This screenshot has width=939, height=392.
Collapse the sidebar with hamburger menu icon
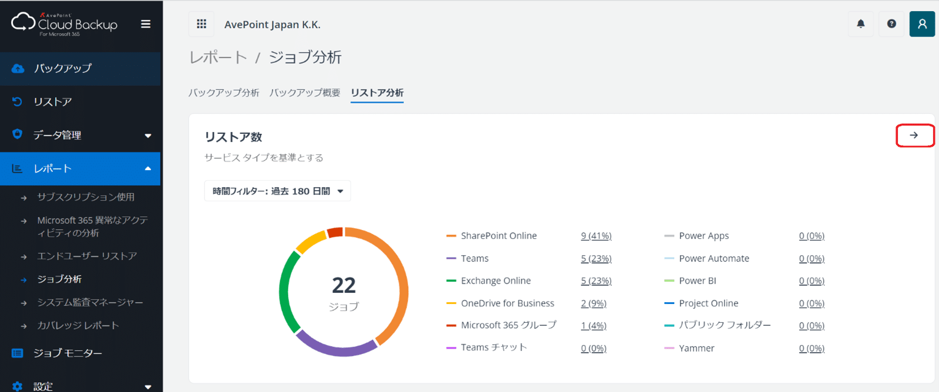(146, 24)
